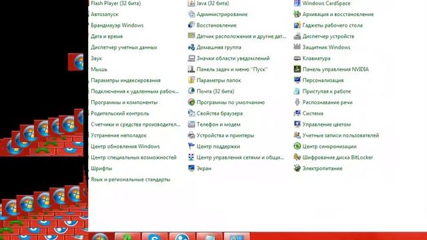427x240 pixels.
Task: Open the Защитник Windows icon
Action: (x=297, y=47)
